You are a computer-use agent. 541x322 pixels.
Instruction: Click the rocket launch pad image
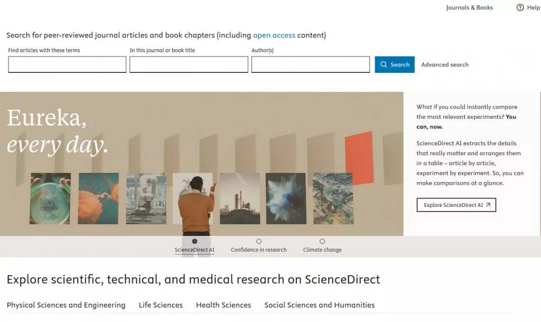[240, 198]
